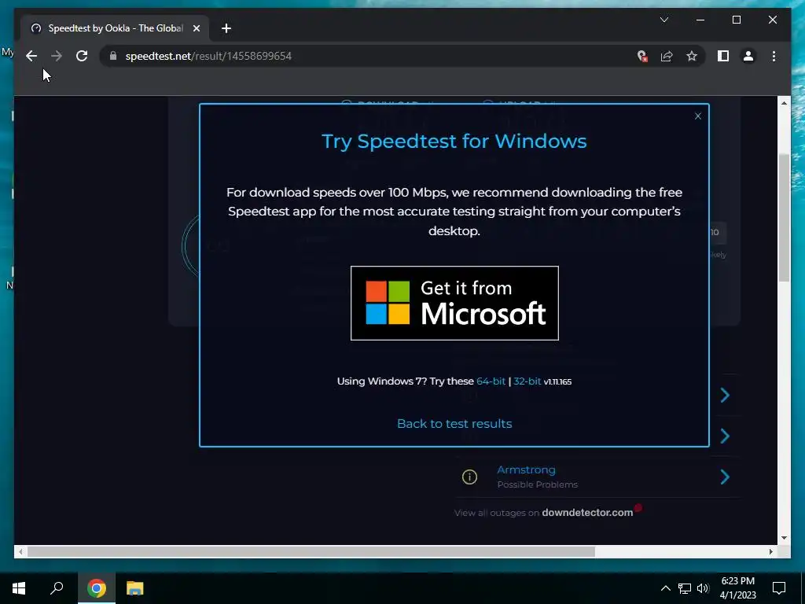Click the share this page icon
The image size is (805, 604).
coord(667,56)
